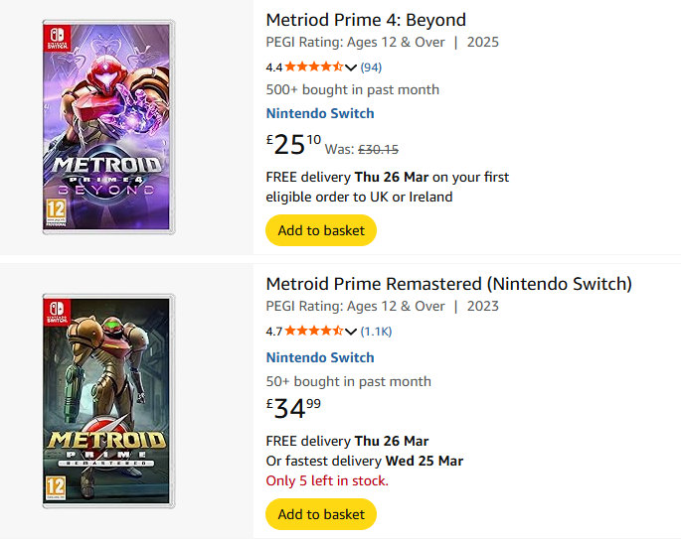Click the 4.4 rating number
Screen dimensions: 681x539
(274, 67)
